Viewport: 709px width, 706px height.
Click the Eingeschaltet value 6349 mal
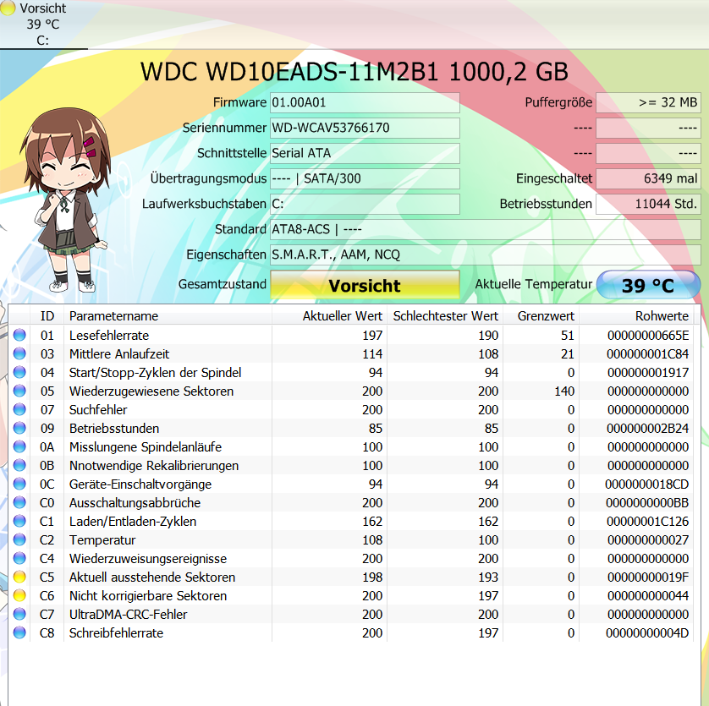(648, 178)
